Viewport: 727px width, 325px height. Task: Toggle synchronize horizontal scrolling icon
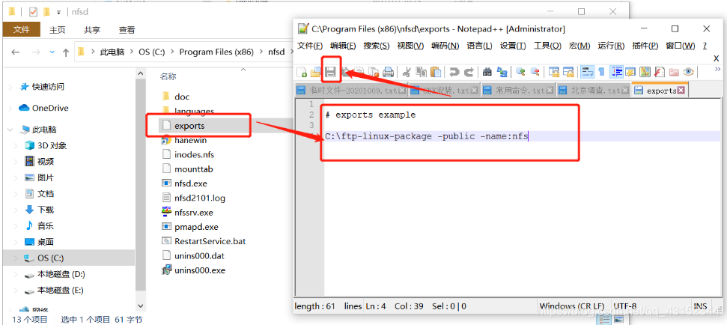click(x=568, y=72)
